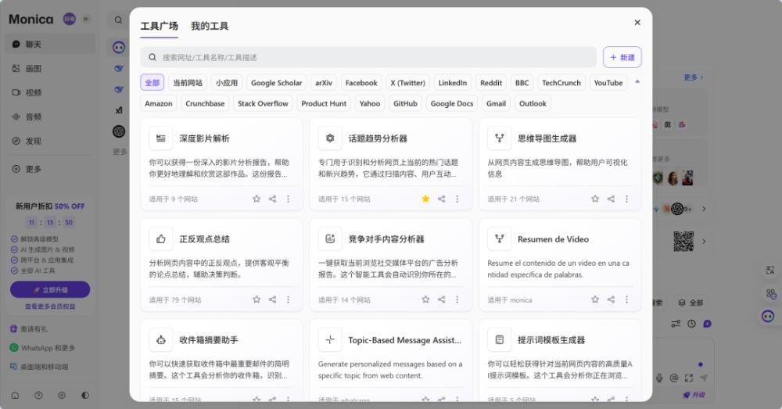Screen dimensions: 782x409
Task: Open 音频 in the Monica sidebar
Action: (x=50, y=117)
